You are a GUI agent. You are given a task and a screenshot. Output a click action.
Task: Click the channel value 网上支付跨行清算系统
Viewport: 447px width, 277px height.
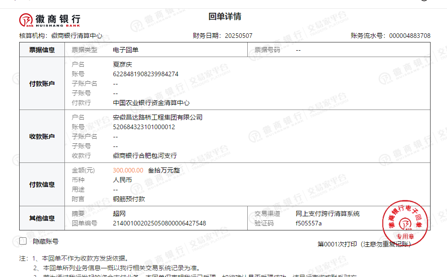[327, 214]
